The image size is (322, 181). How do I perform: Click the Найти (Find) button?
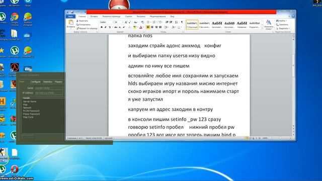pos(281,21)
